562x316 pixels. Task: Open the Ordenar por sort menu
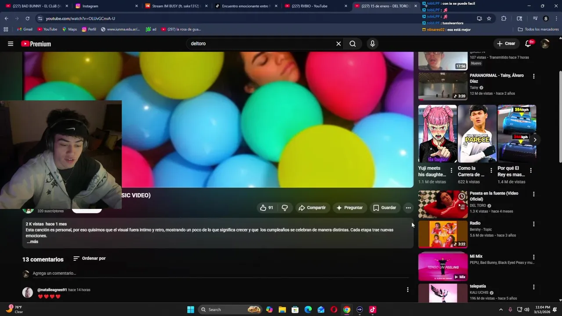pos(90,259)
